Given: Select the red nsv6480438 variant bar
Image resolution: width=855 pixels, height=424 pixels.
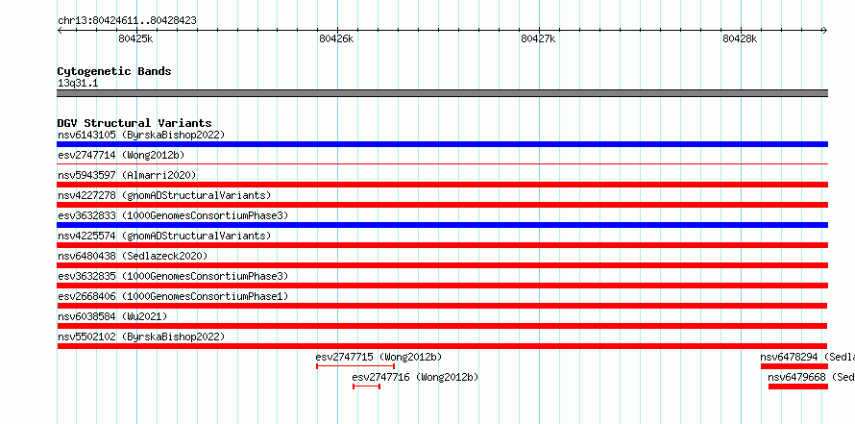Looking at the screenshot, I should click(x=442, y=265).
